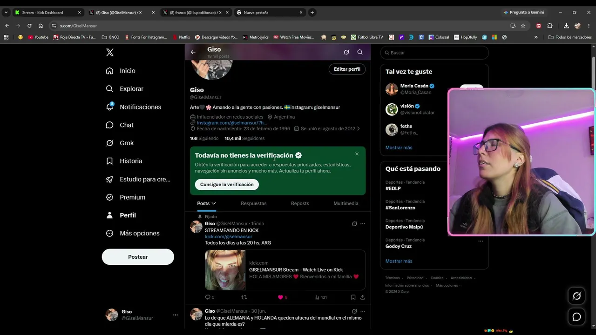Screen dimensions: 596x335
Task: Click Editar perfil button
Action: [x=347, y=69]
